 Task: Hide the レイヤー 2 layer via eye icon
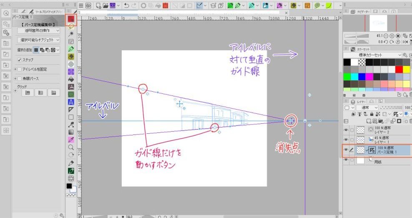(346, 130)
